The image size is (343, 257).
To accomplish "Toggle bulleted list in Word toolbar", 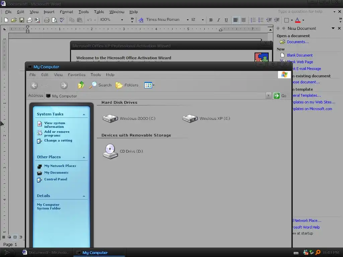I will click(x=261, y=20).
